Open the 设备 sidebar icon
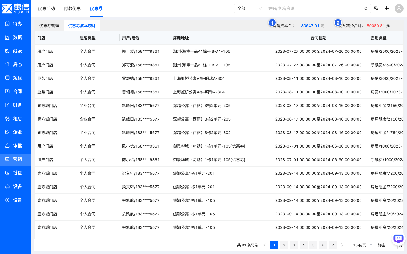Viewport: 407px width, 254px height. click(7, 186)
